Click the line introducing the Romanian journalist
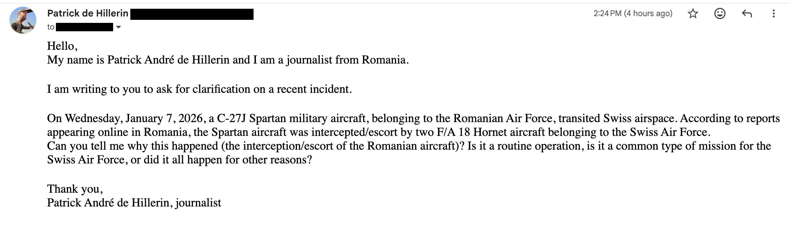The image size is (794, 226). 228,60
